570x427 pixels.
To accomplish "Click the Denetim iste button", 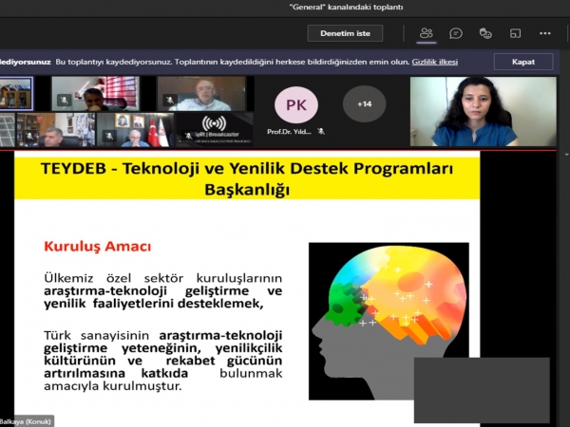I will click(345, 33).
